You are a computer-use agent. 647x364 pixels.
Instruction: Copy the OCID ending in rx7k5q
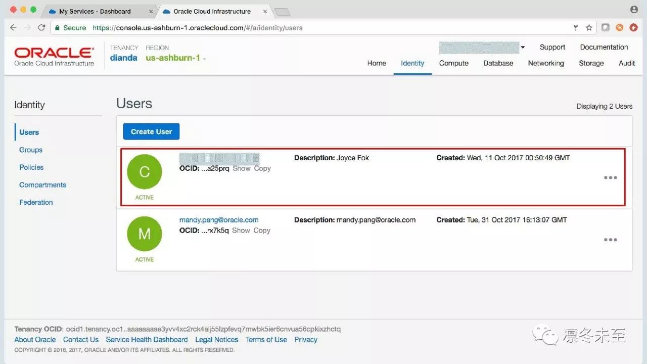click(x=262, y=231)
